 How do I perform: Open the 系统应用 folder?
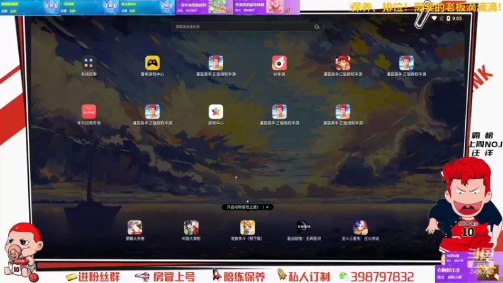click(89, 63)
